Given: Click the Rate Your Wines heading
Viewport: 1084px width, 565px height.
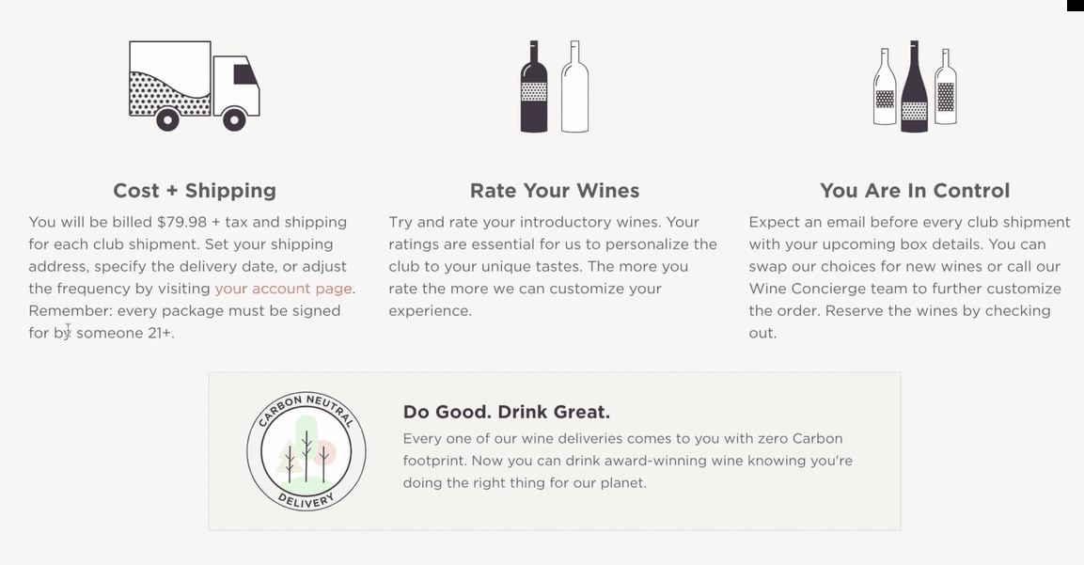Looking at the screenshot, I should tap(555, 190).
